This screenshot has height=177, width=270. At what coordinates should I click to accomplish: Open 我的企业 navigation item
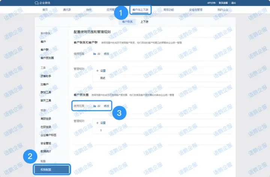click(x=223, y=9)
